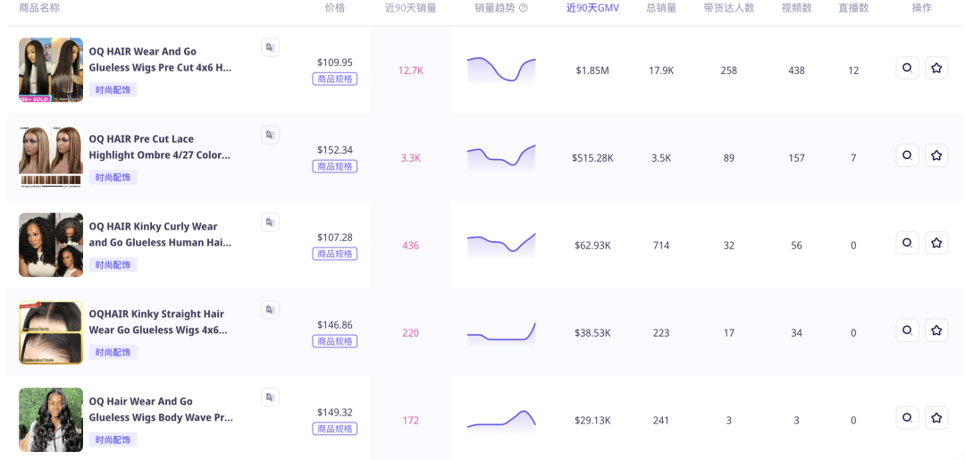Expand 商品规格 under $109.95 price
This screenshot has width=965, height=460.
335,79
